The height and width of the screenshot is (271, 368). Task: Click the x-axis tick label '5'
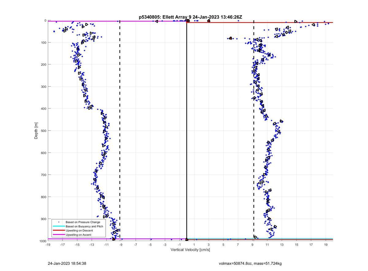click(223, 245)
